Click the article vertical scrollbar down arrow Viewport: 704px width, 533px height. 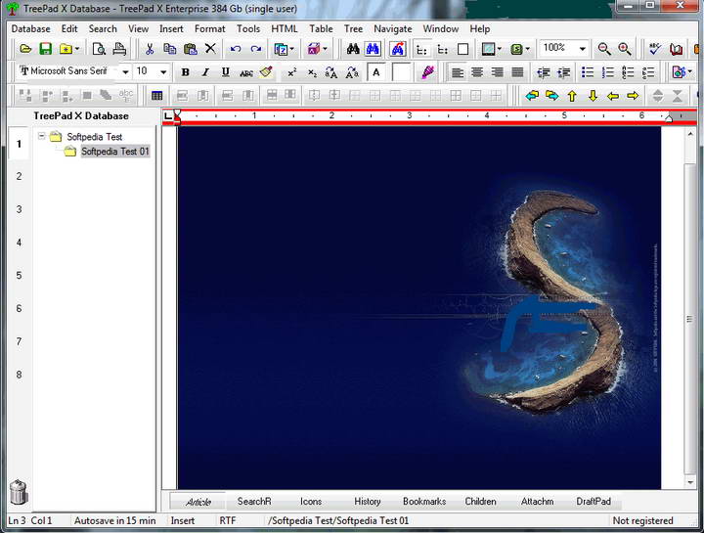pyautogui.click(x=690, y=483)
